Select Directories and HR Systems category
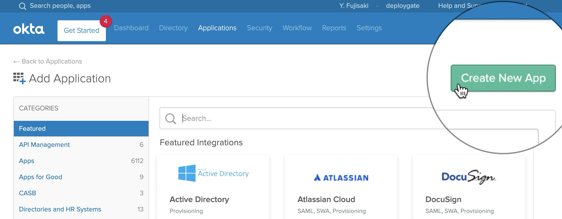The height and width of the screenshot is (219, 562). [x=81, y=209]
